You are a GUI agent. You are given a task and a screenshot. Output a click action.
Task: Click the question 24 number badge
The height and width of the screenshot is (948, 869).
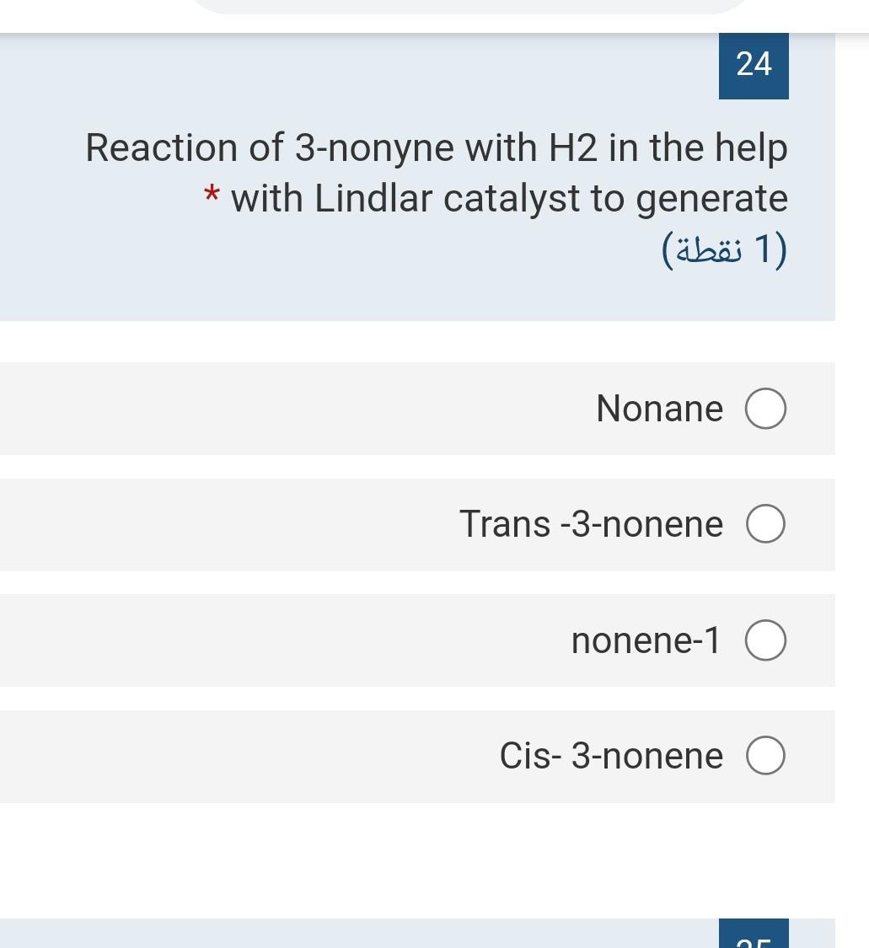[x=753, y=65]
